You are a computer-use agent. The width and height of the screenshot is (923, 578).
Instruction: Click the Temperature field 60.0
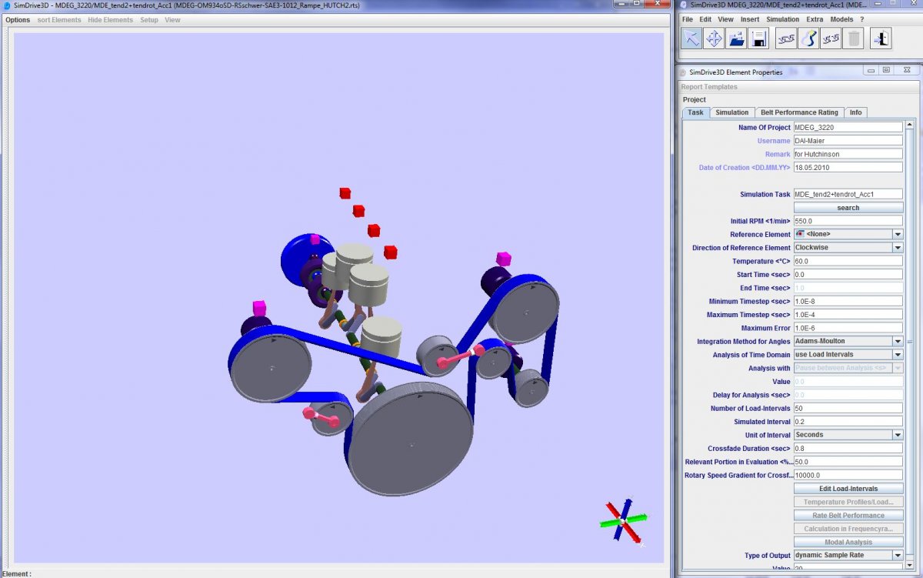pos(848,261)
